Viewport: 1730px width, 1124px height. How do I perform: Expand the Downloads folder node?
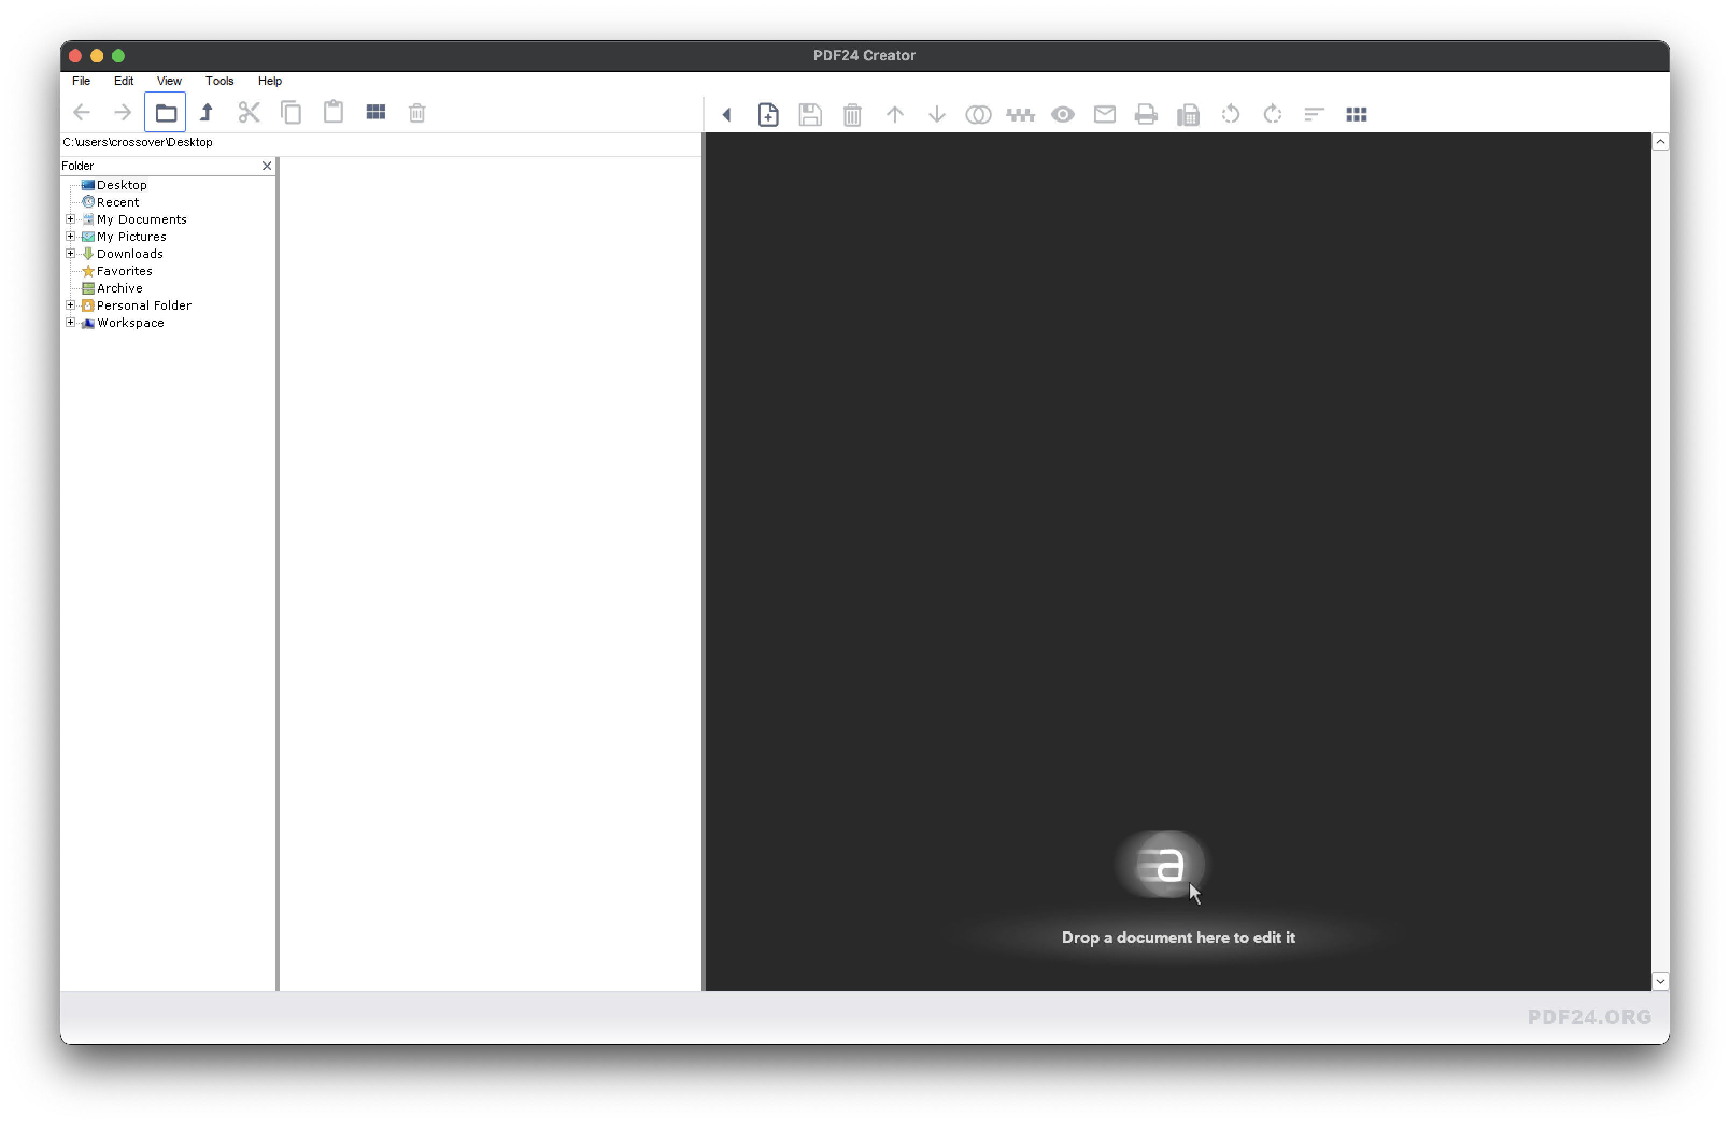point(70,253)
